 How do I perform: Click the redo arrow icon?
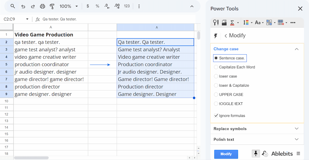click(33, 6)
